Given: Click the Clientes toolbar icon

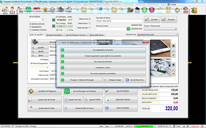Looking at the screenshot, I should [x=5, y=10].
